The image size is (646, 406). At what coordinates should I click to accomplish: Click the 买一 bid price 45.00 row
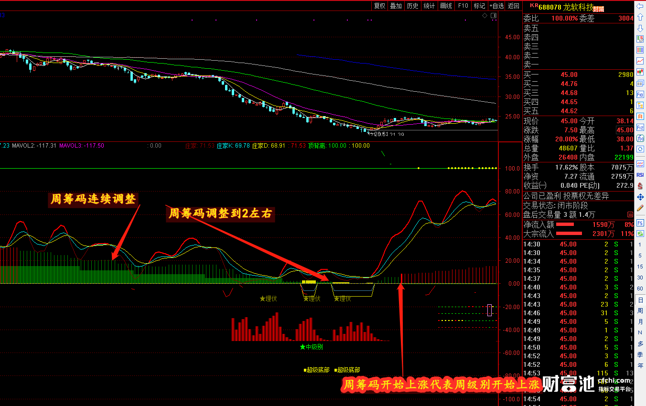578,75
